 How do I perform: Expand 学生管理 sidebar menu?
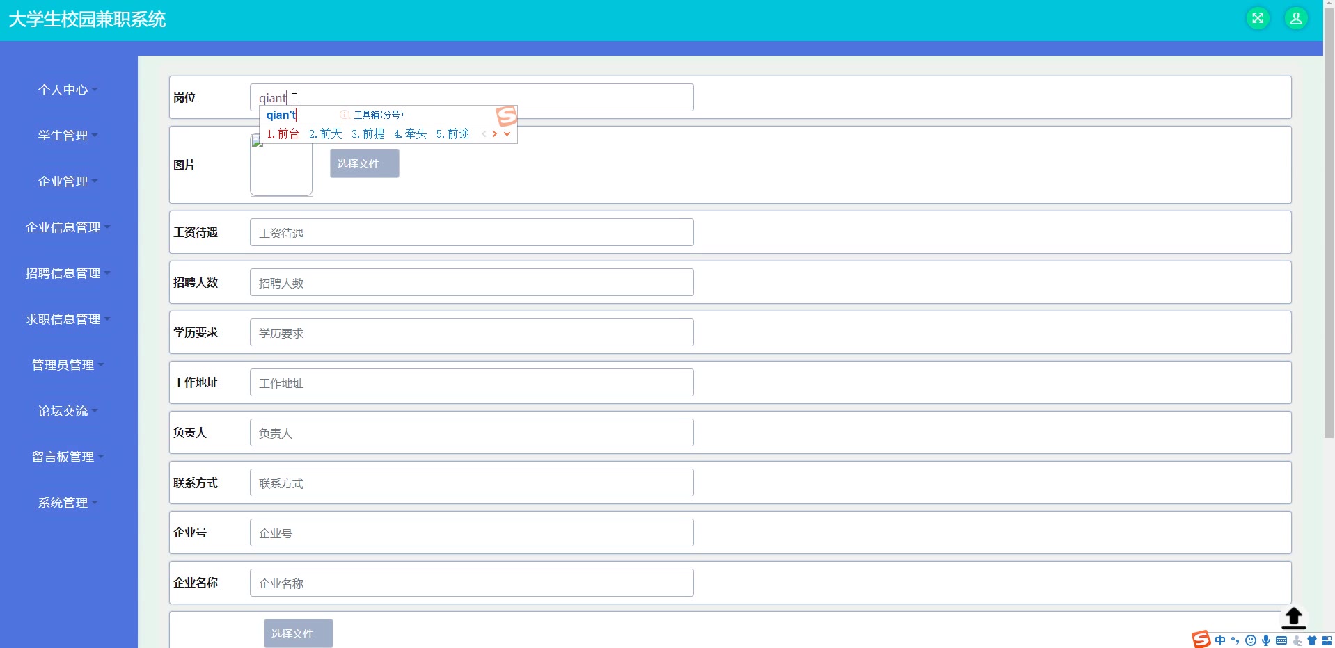click(68, 136)
